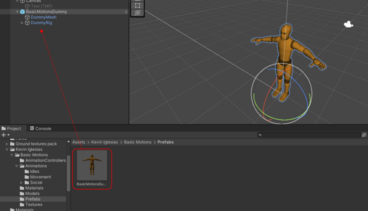The image size is (368, 211).
Task: Click the Console tab's icon
Action: click(32, 128)
